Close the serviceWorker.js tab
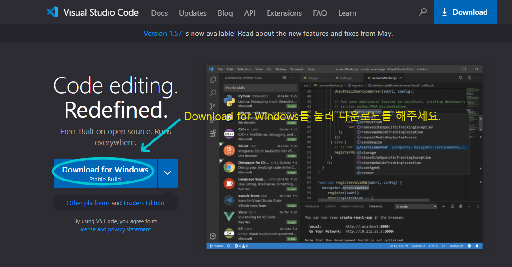This screenshot has width=512, height=267. pyautogui.click(x=400, y=78)
